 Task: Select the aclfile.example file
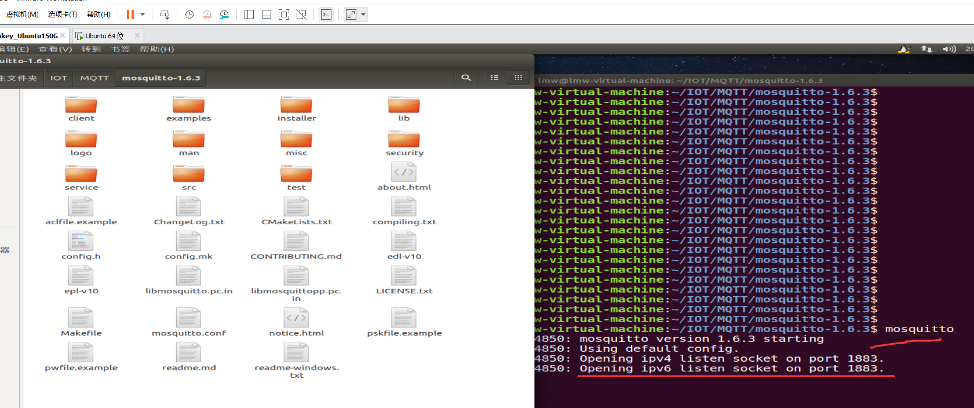coord(81,211)
